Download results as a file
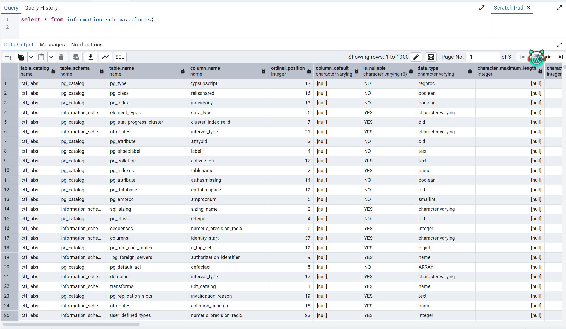 (91, 57)
